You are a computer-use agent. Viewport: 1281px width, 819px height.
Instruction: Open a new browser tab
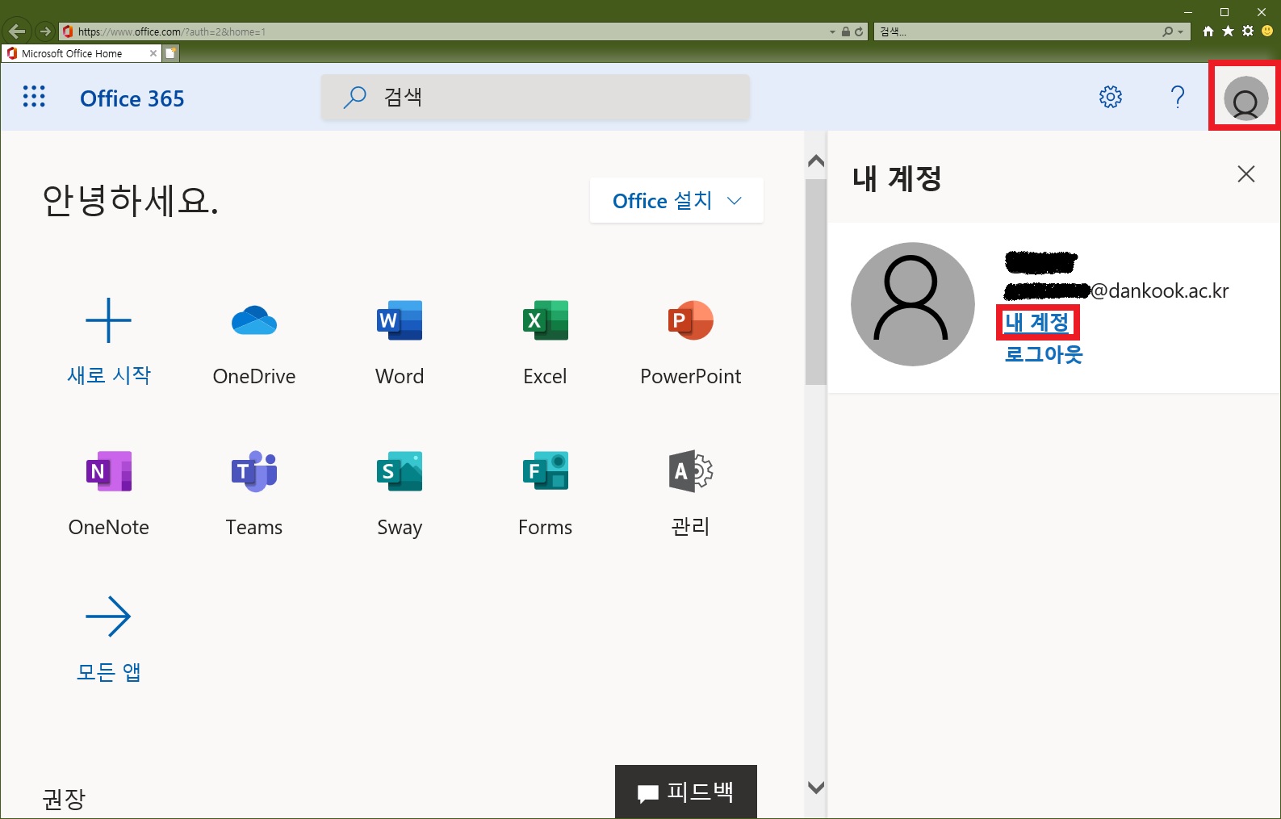tap(171, 53)
